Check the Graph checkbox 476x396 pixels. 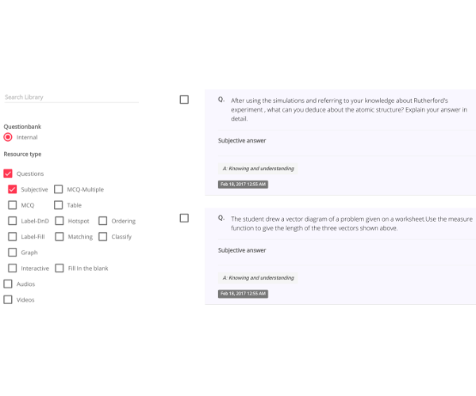(12, 253)
